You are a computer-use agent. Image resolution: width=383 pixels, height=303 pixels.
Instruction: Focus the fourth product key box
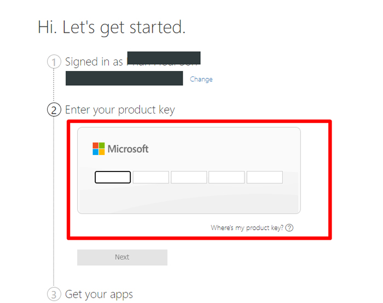pyautogui.click(x=227, y=177)
